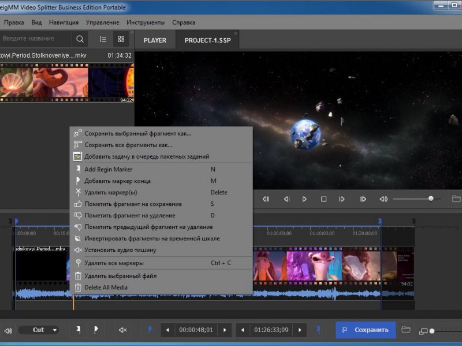Choose Добавить задачу в очередь пакетных заданий
The width and height of the screenshot is (462, 346).
(x=161, y=156)
